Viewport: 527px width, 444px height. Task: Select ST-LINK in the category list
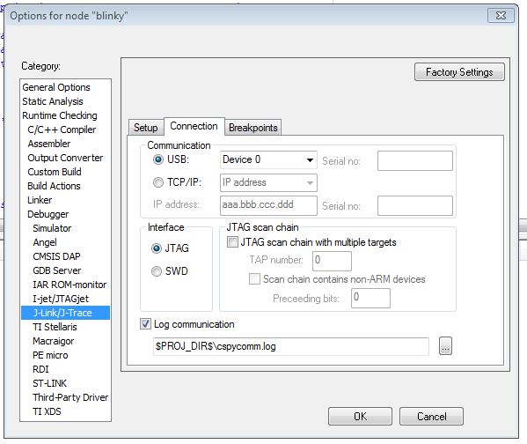click(50, 383)
